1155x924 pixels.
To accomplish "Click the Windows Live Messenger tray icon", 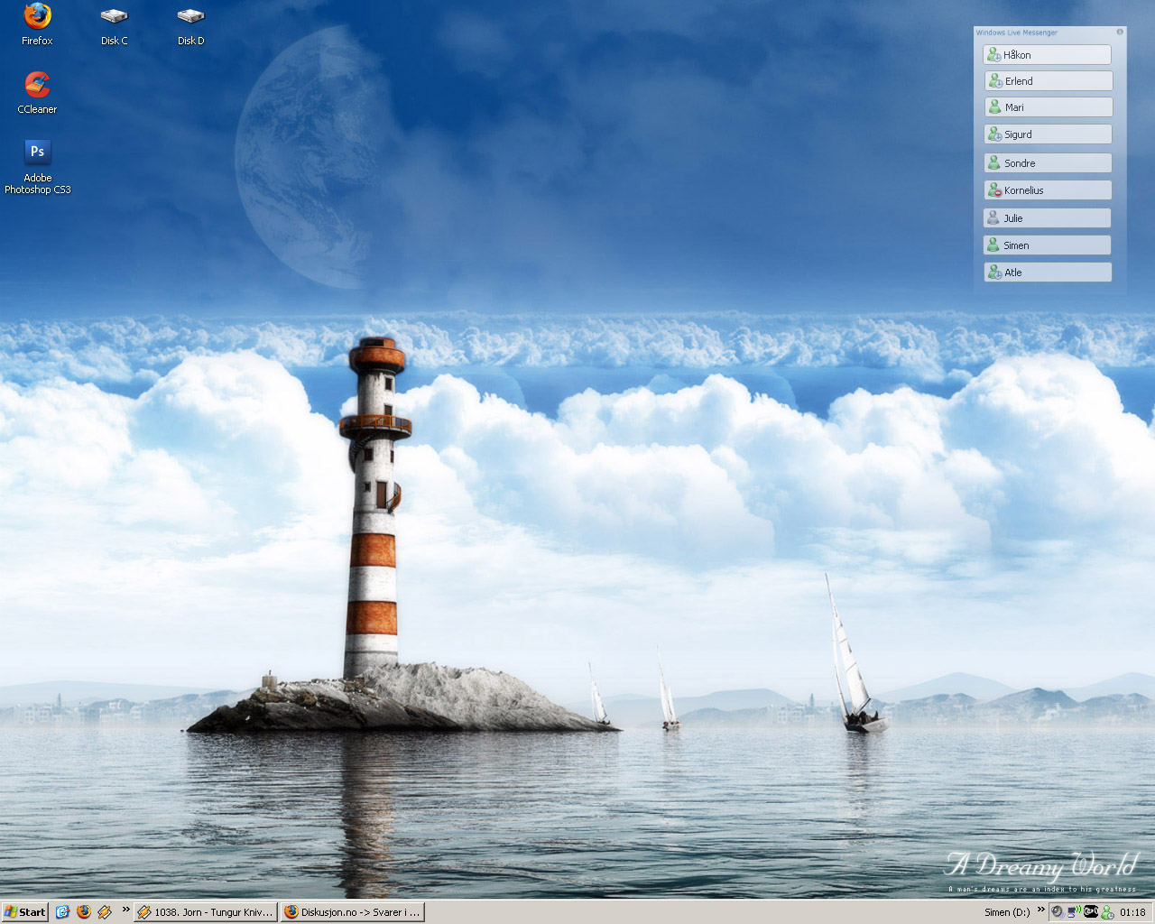I will coord(1107,912).
